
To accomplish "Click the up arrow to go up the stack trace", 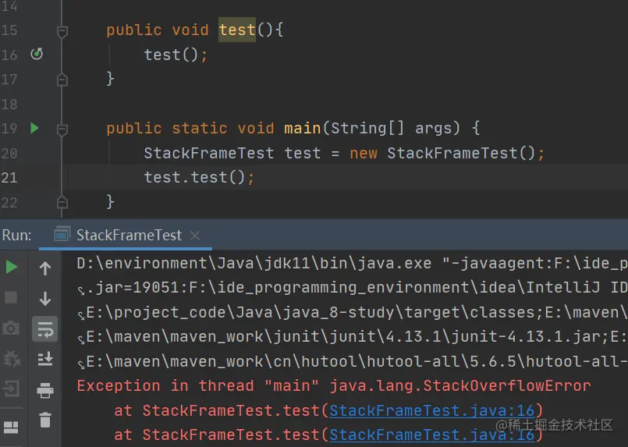I will (45, 268).
